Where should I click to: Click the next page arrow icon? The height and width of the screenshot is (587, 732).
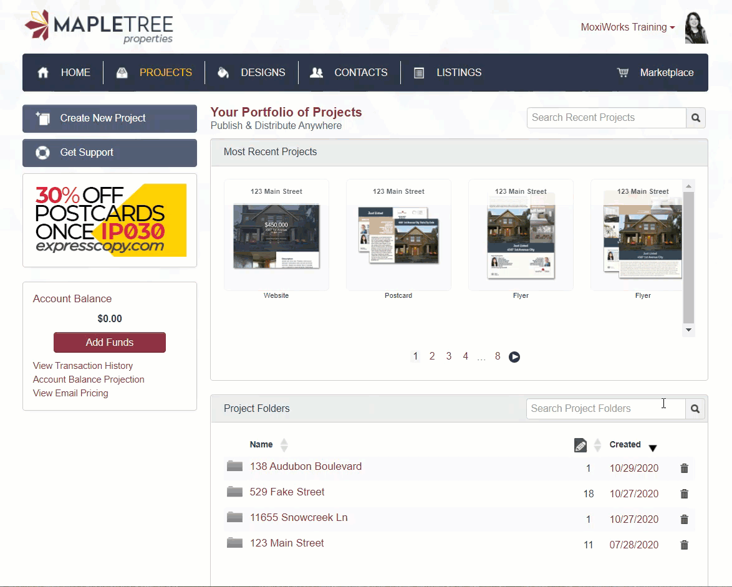(514, 357)
